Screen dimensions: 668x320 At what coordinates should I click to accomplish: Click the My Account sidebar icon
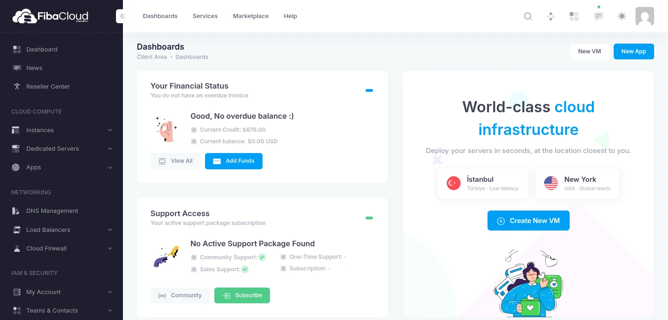pyautogui.click(x=17, y=292)
